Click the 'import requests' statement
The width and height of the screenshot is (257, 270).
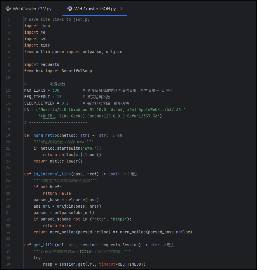point(41,65)
